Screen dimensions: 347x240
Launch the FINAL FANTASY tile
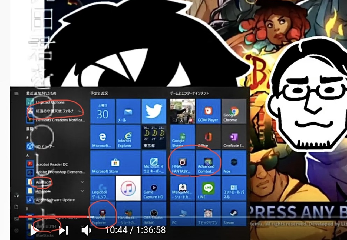point(183,163)
